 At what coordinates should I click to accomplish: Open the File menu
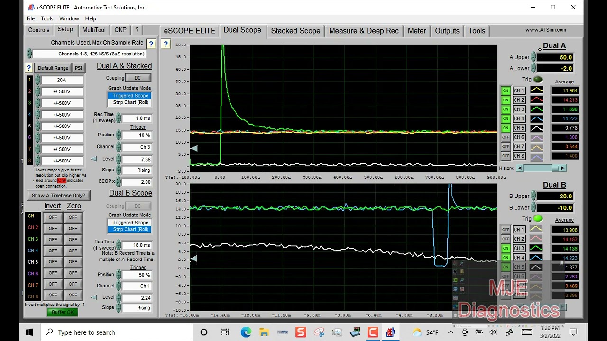tap(30, 18)
